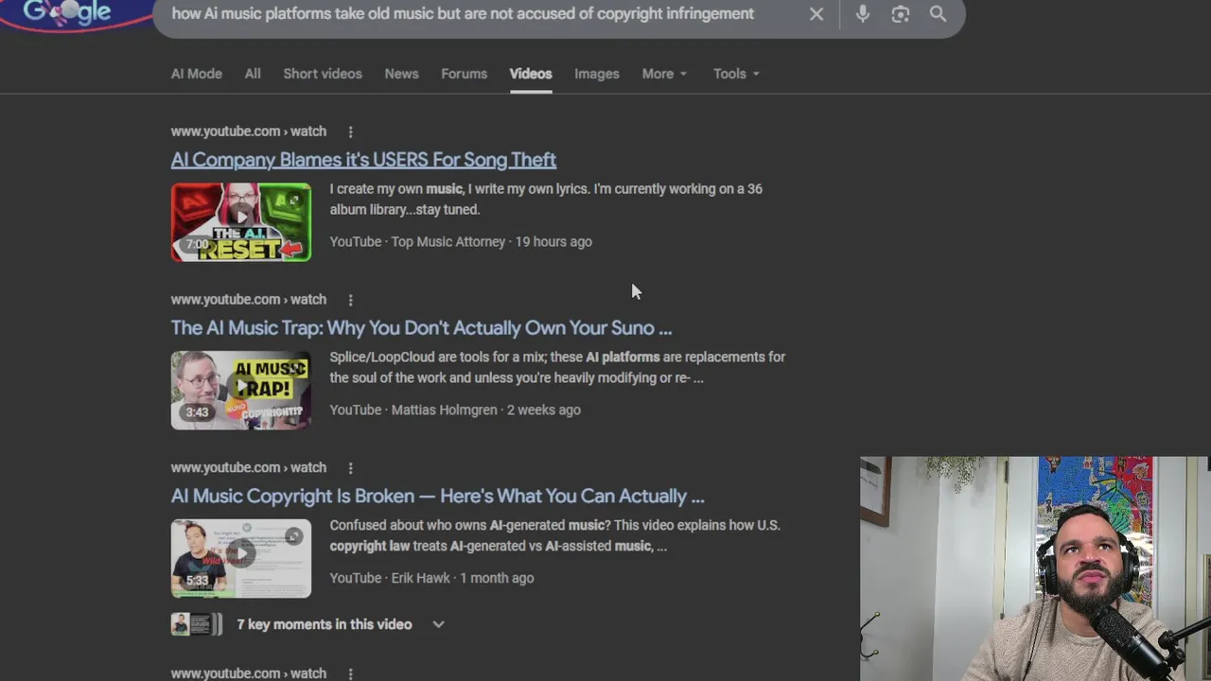The width and height of the screenshot is (1211, 681).
Task: Switch to AI Mode tab
Action: 197,74
